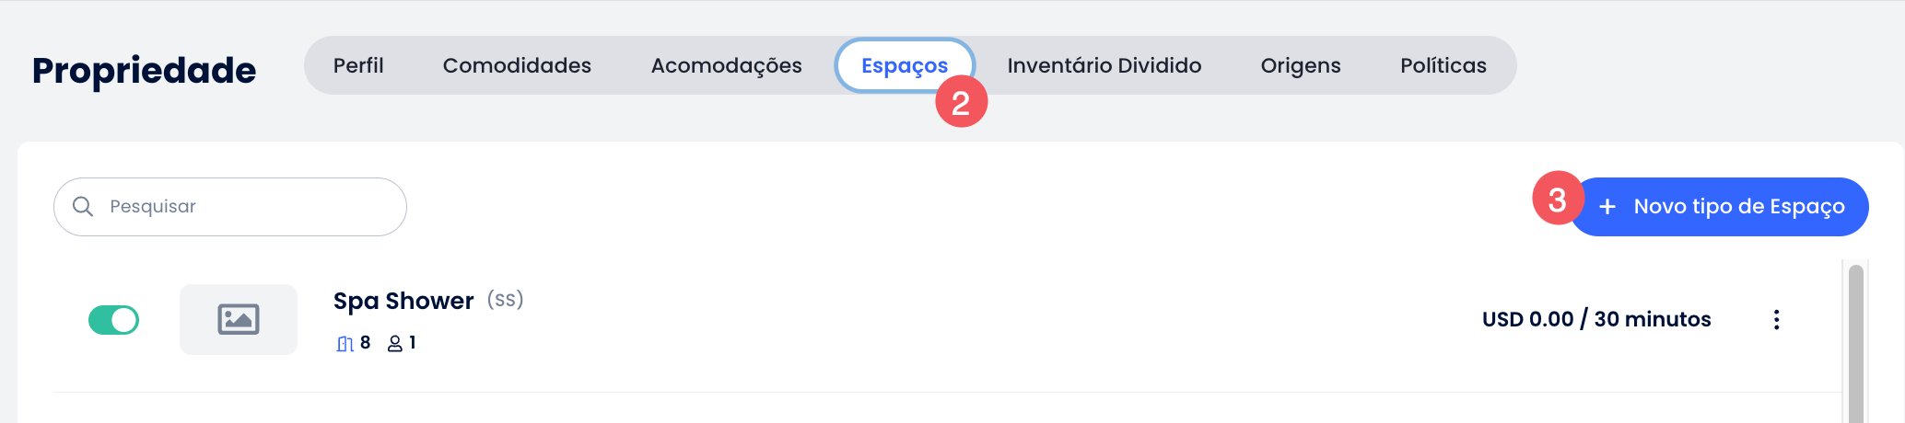This screenshot has height=423, width=1905.
Task: Click the plus icon on the new space button
Action: [1607, 207]
